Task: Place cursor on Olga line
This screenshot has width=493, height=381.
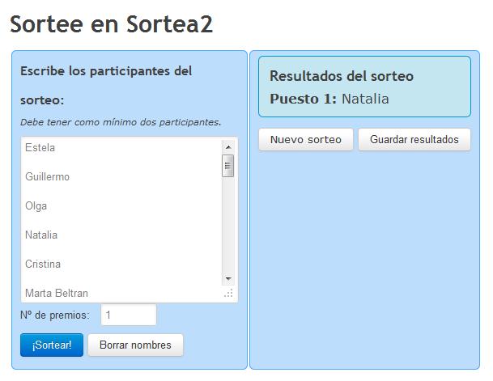Action: pyautogui.click(x=36, y=206)
